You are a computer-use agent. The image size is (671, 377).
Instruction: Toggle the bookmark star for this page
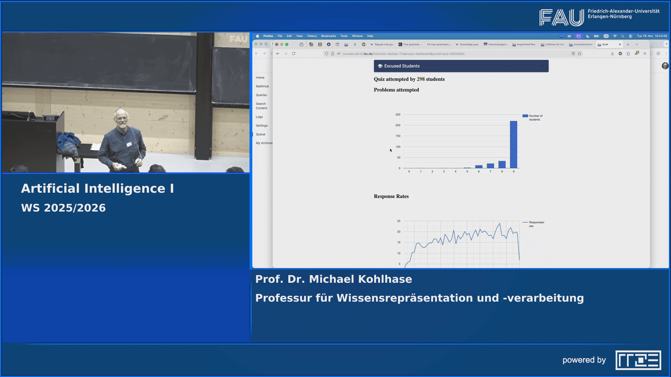(x=580, y=53)
